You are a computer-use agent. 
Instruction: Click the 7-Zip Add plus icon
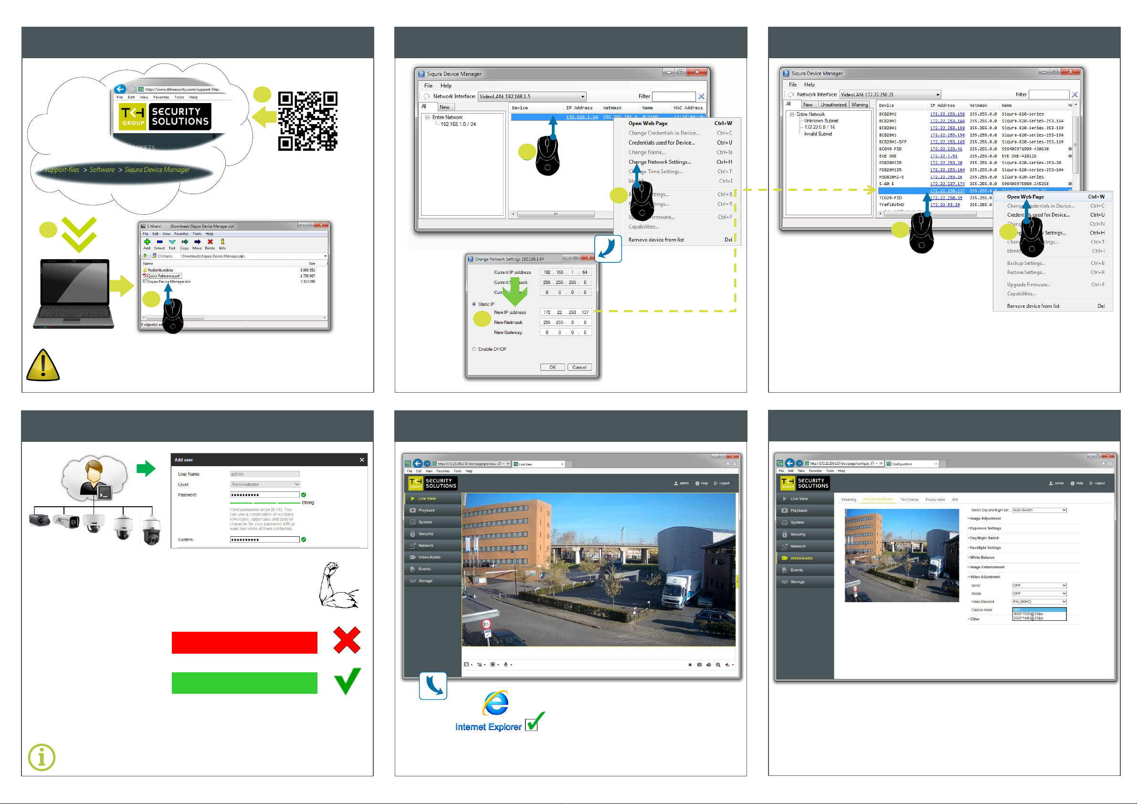click(x=147, y=242)
